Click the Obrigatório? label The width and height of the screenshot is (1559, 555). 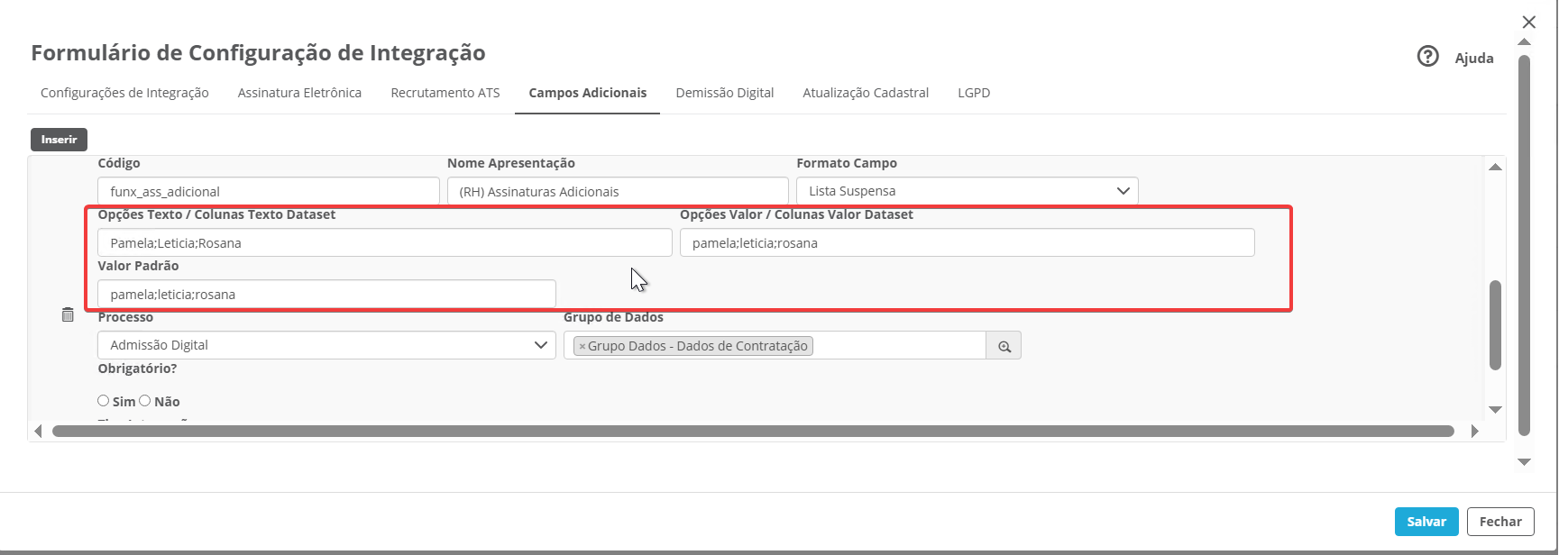coord(137,368)
